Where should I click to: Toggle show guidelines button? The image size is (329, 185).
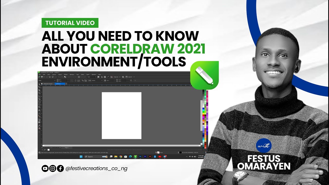[x=108, y=77]
